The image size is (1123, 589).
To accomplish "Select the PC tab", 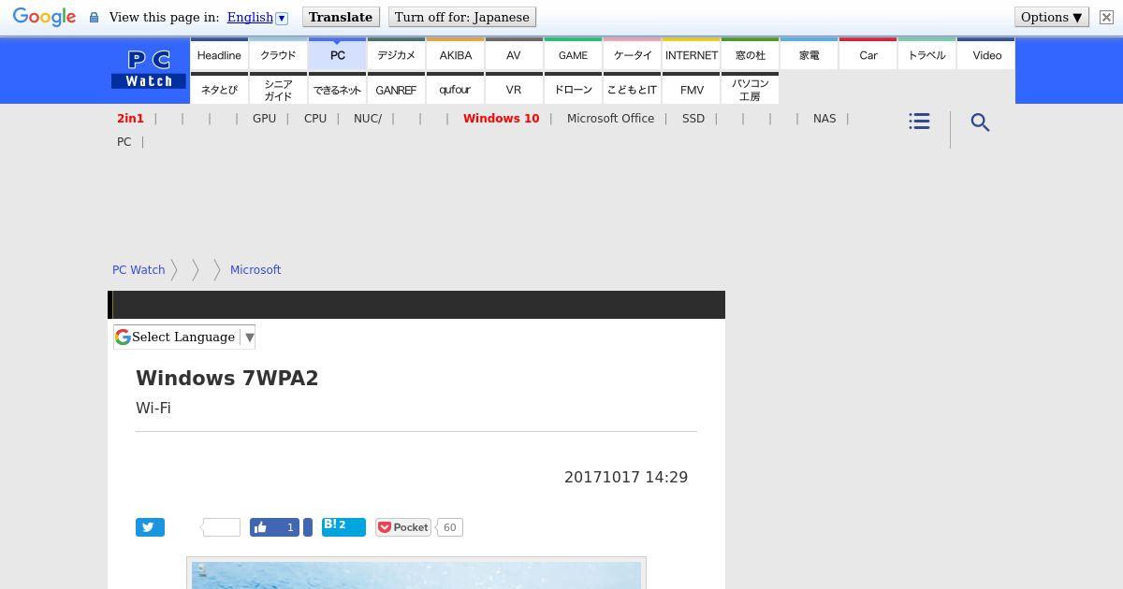I will click(x=337, y=54).
